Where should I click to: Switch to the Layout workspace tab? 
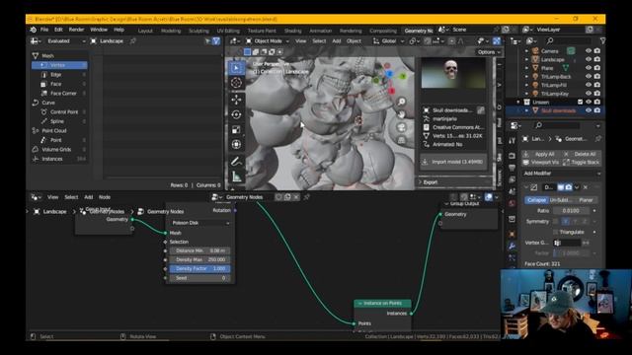coord(145,31)
